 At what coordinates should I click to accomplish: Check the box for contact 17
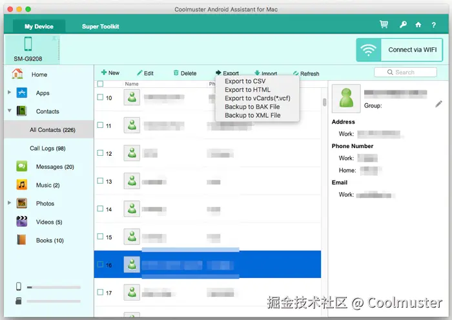(x=100, y=292)
